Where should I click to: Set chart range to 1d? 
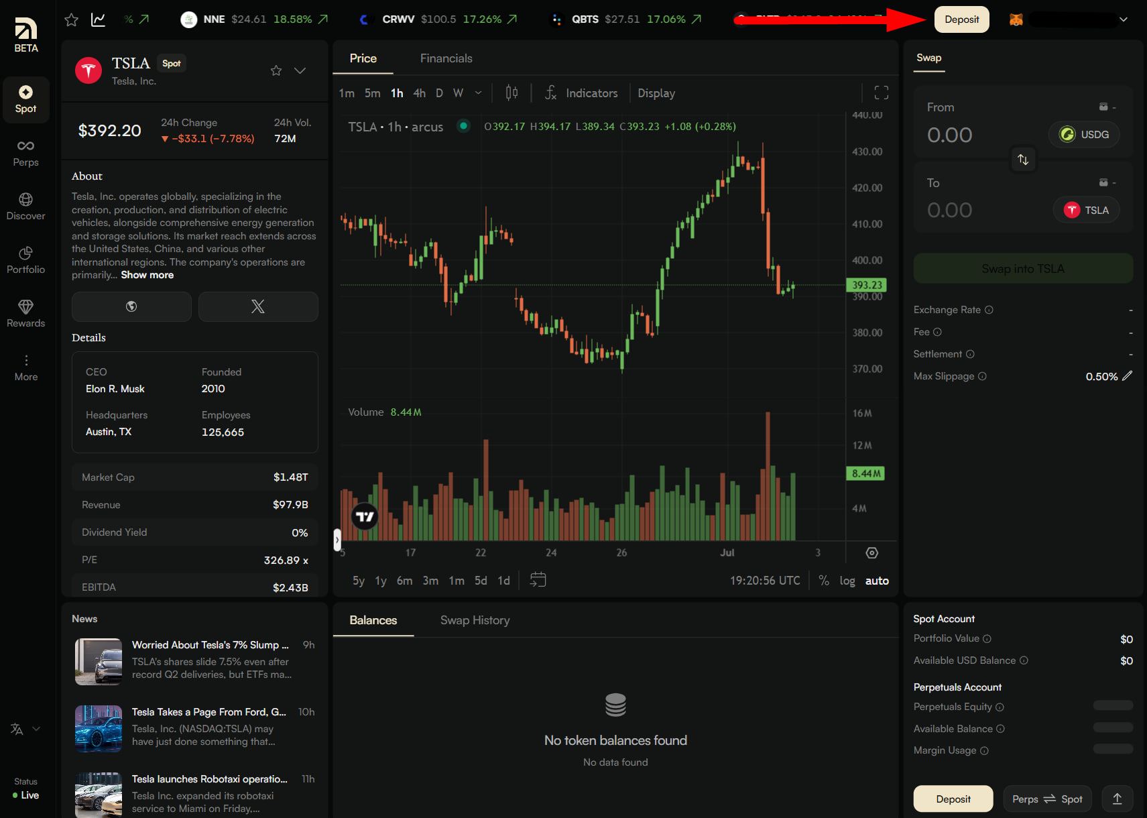503,581
